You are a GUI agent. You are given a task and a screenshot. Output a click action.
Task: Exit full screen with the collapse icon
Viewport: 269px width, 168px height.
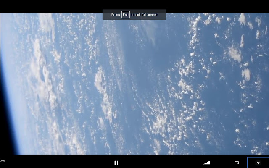258,163
